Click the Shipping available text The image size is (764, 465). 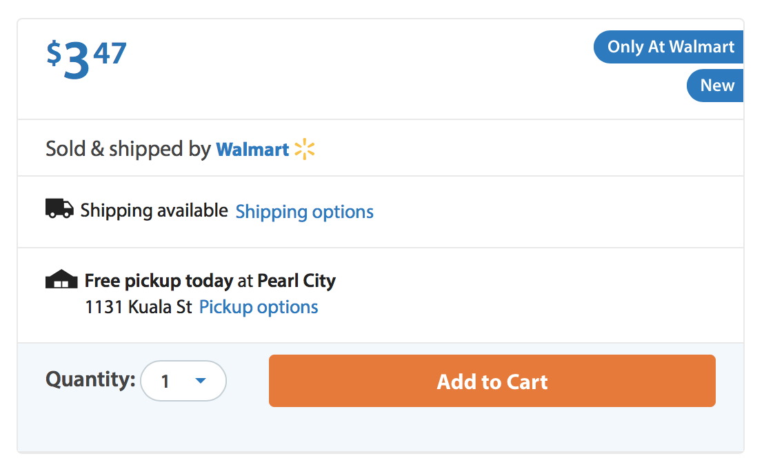[154, 210]
